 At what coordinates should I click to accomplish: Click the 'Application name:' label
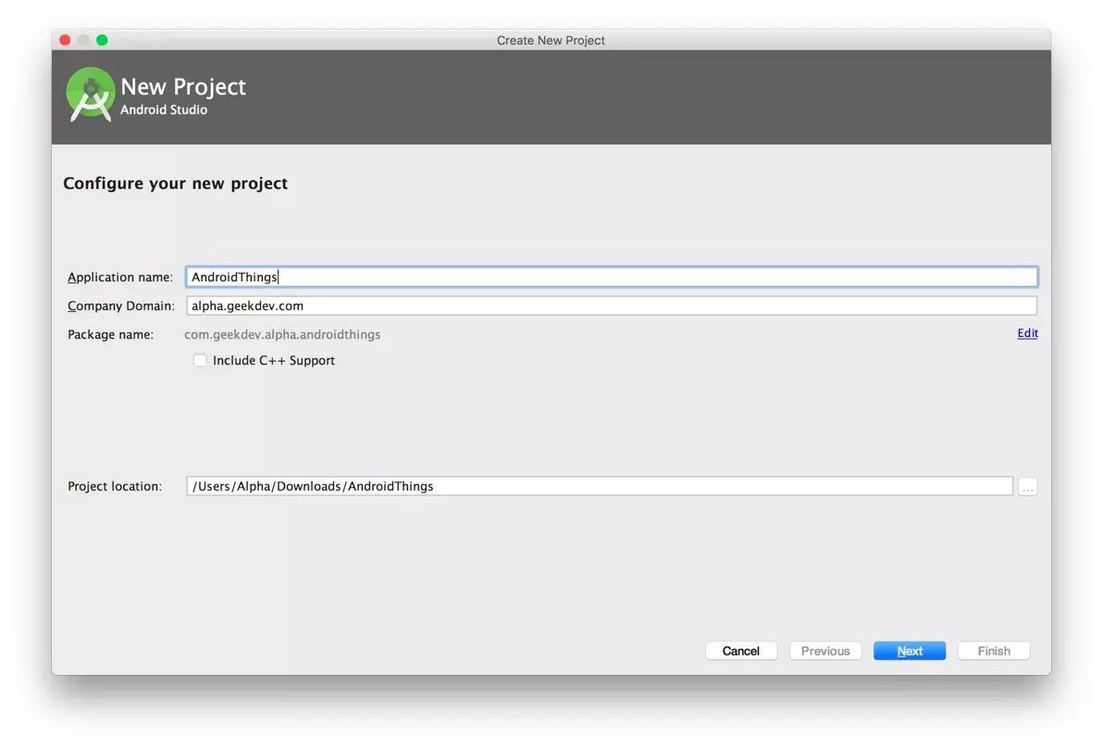click(x=120, y=278)
